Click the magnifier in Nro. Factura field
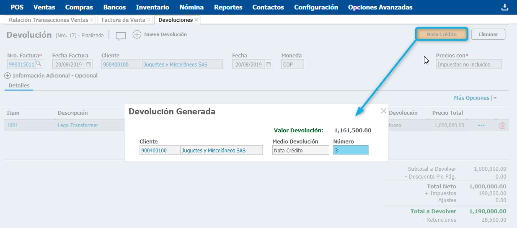 (x=39, y=64)
